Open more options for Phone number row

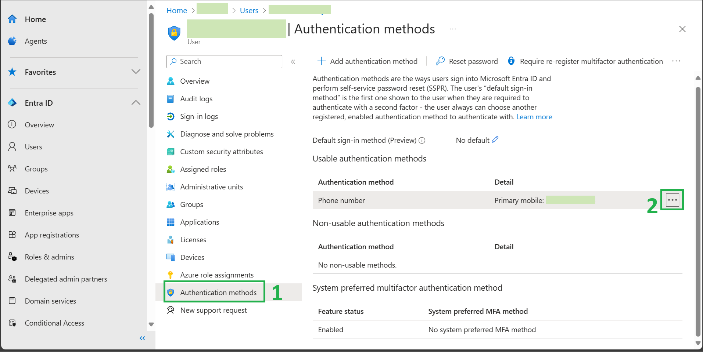(x=672, y=200)
